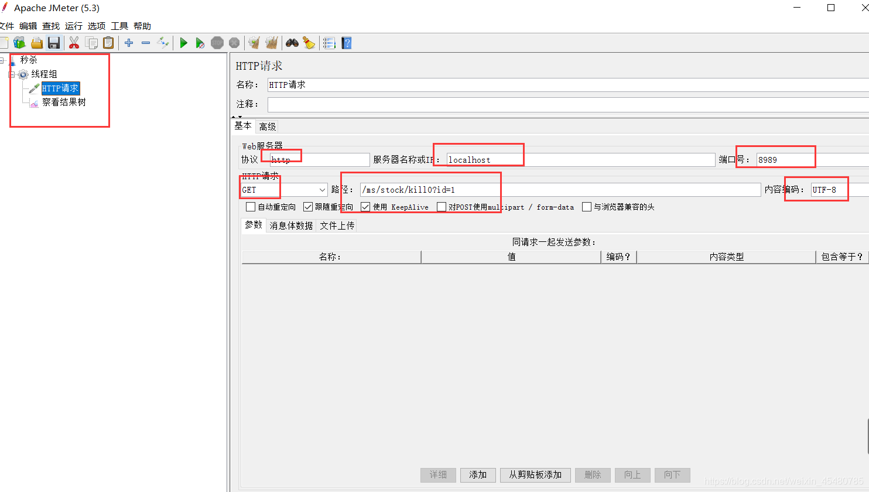Image resolution: width=869 pixels, height=492 pixels.
Task: Open the 查找 menu
Action: point(51,26)
